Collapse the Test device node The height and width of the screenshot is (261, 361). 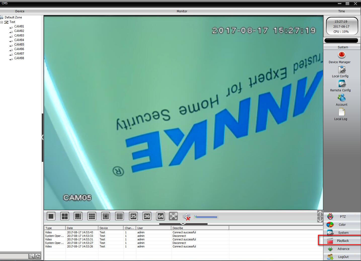[x=2, y=22]
